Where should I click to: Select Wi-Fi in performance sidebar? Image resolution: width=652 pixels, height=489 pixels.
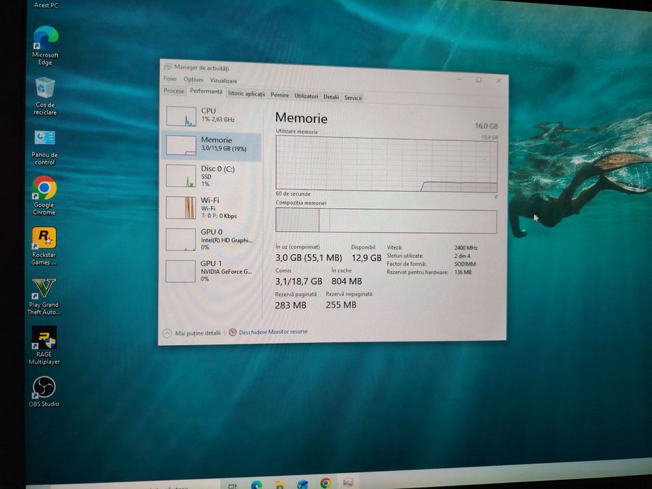pos(211,207)
